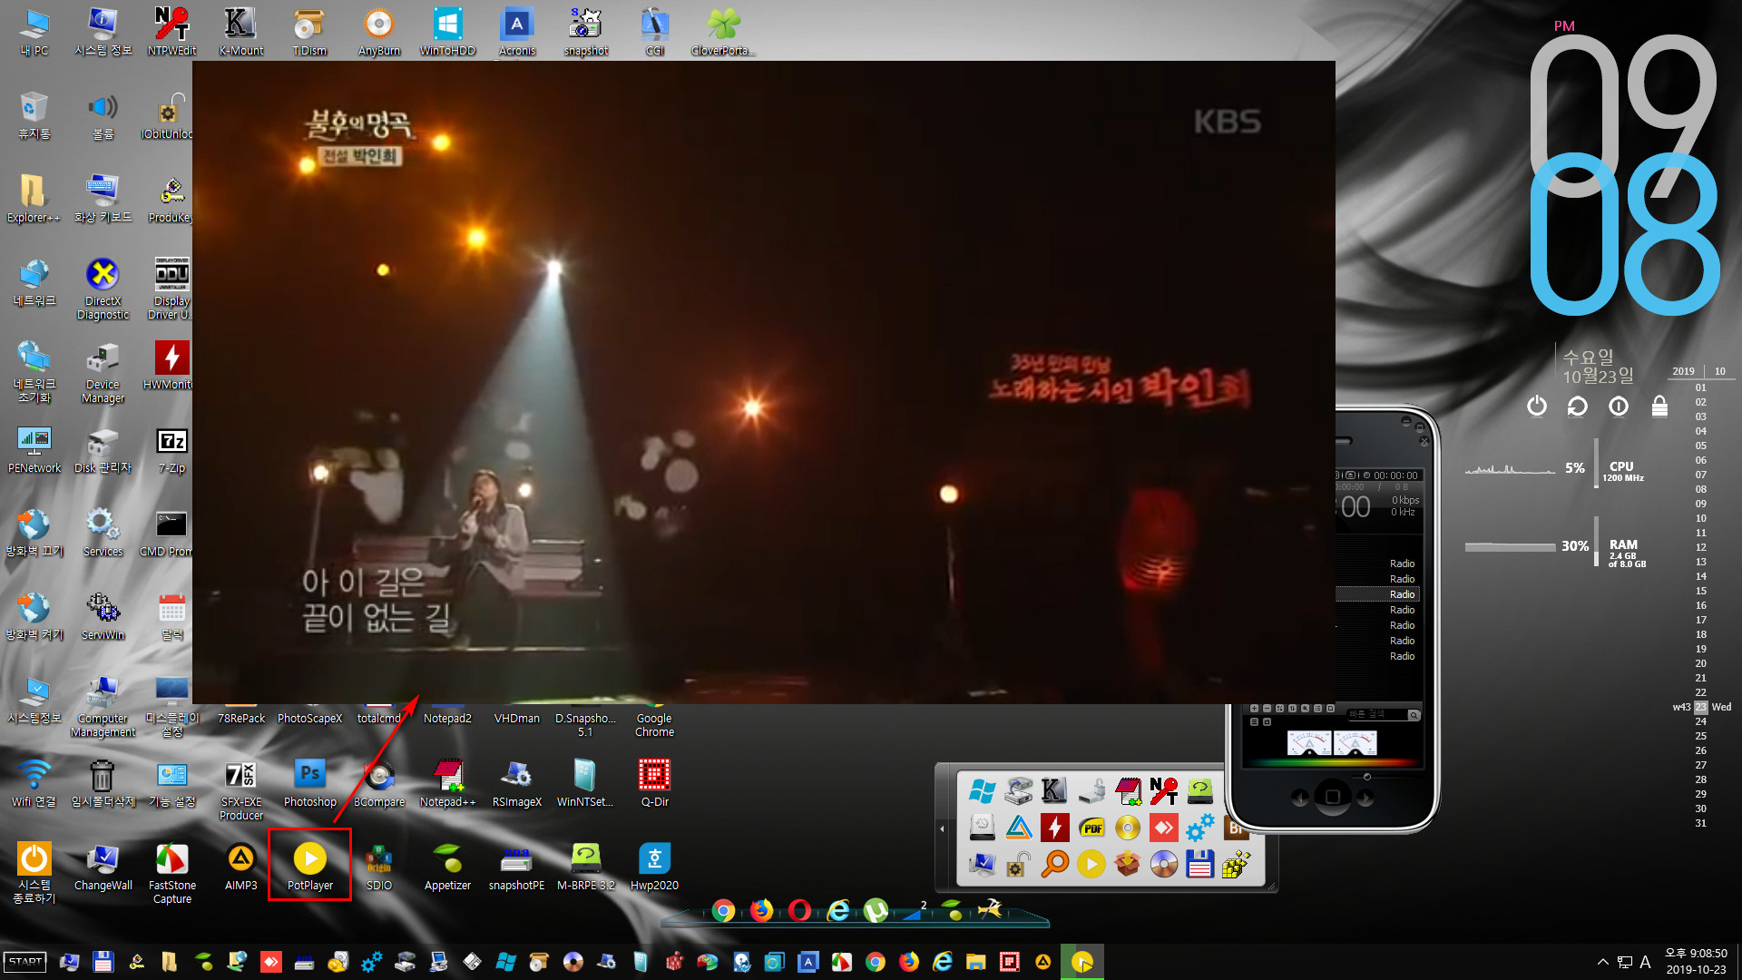
Task: Open the WinNTSetup desktop shortcut
Action: point(585,783)
